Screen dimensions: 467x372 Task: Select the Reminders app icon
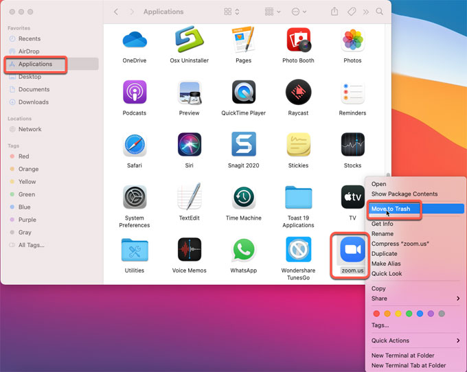pos(352,92)
